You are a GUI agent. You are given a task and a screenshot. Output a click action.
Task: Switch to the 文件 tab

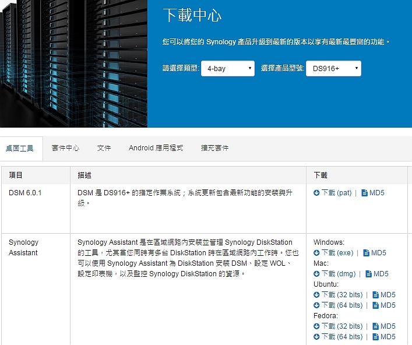[104, 148]
